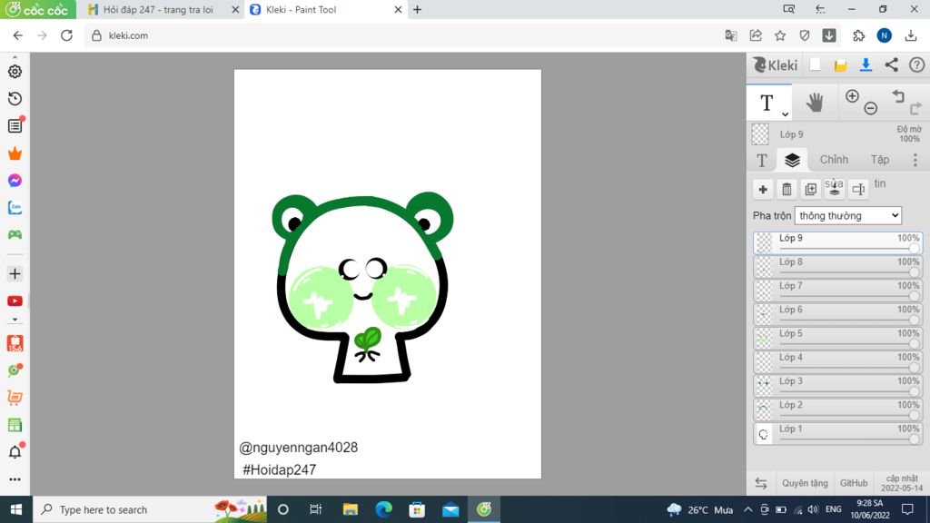Screen dimensions: 930x523
Task: Switch to the layers tab
Action: coord(792,160)
